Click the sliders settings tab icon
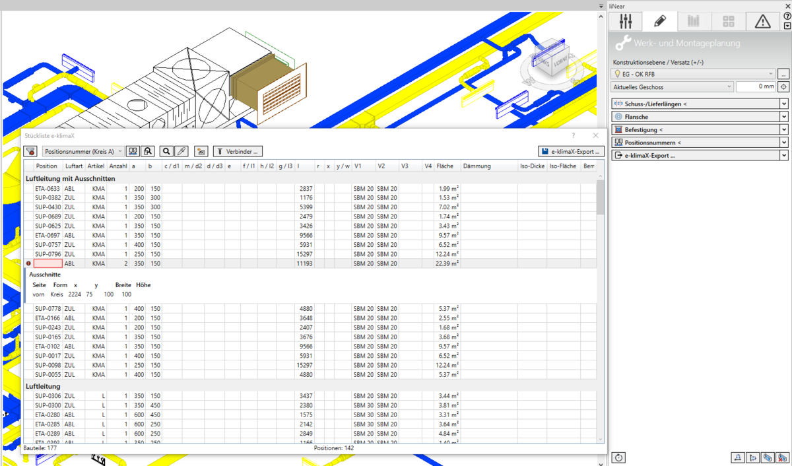This screenshot has width=792, height=466. (626, 21)
